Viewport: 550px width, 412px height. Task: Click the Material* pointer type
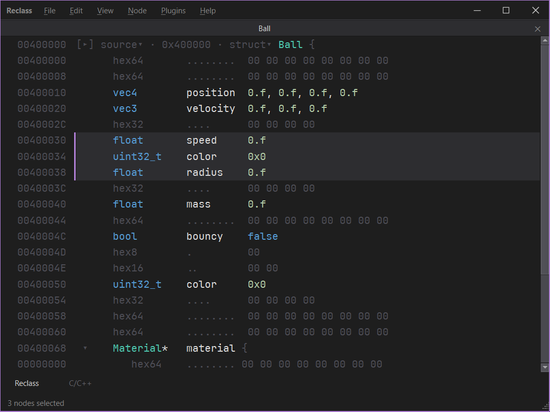click(140, 348)
